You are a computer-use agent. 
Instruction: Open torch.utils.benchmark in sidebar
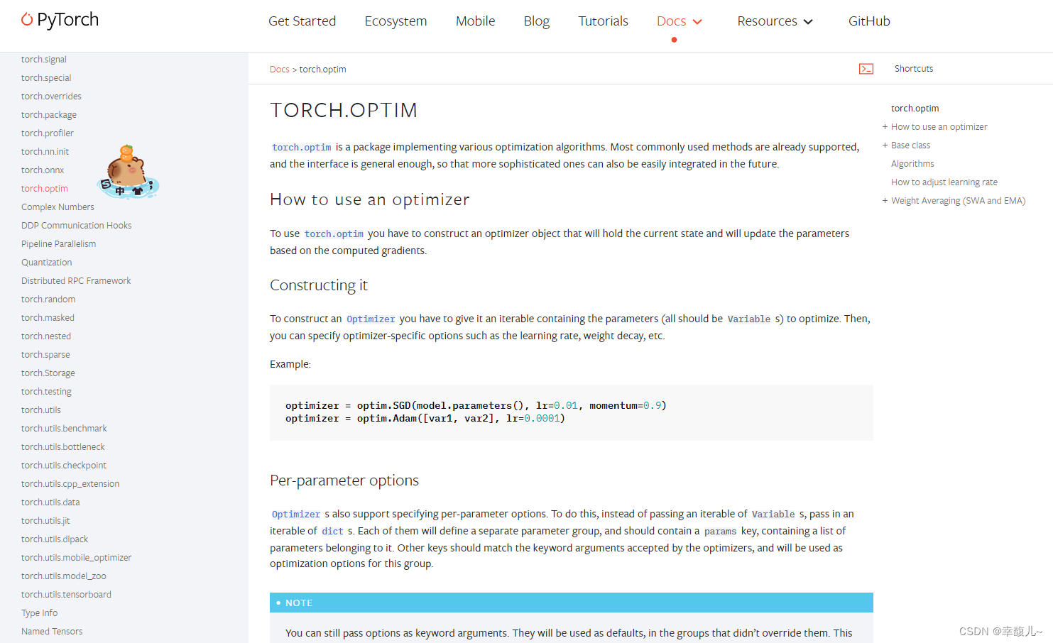(x=64, y=429)
